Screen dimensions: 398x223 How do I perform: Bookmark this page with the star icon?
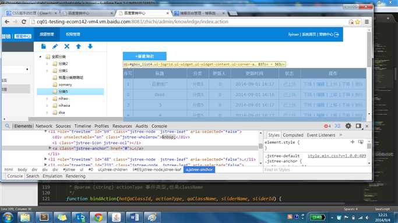click(358, 22)
